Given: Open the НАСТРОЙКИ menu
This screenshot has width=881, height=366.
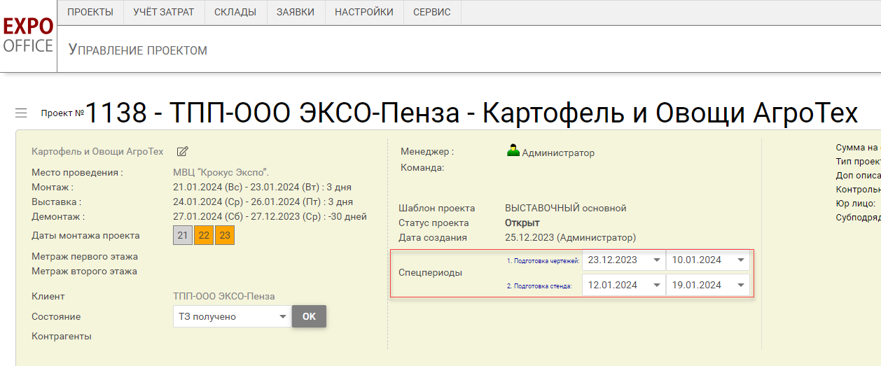Looking at the screenshot, I should coord(364,13).
